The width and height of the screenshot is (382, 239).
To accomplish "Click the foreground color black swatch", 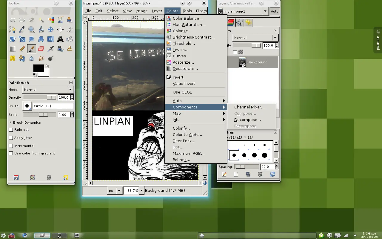I will (38, 68).
